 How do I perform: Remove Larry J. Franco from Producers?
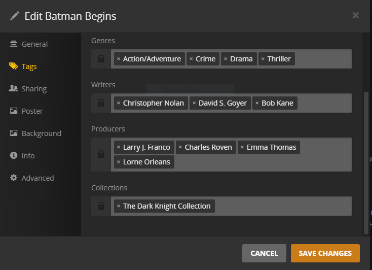coord(119,147)
